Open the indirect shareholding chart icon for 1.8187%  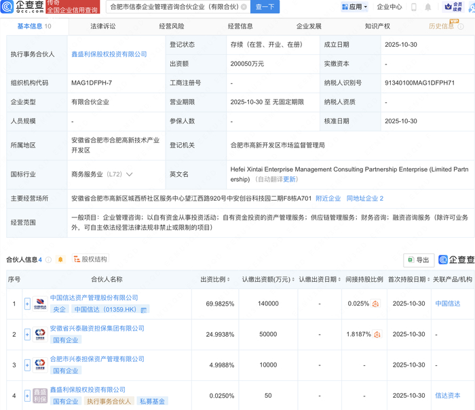point(378,334)
